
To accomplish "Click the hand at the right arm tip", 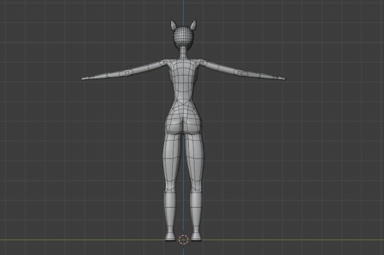I will pos(282,78).
